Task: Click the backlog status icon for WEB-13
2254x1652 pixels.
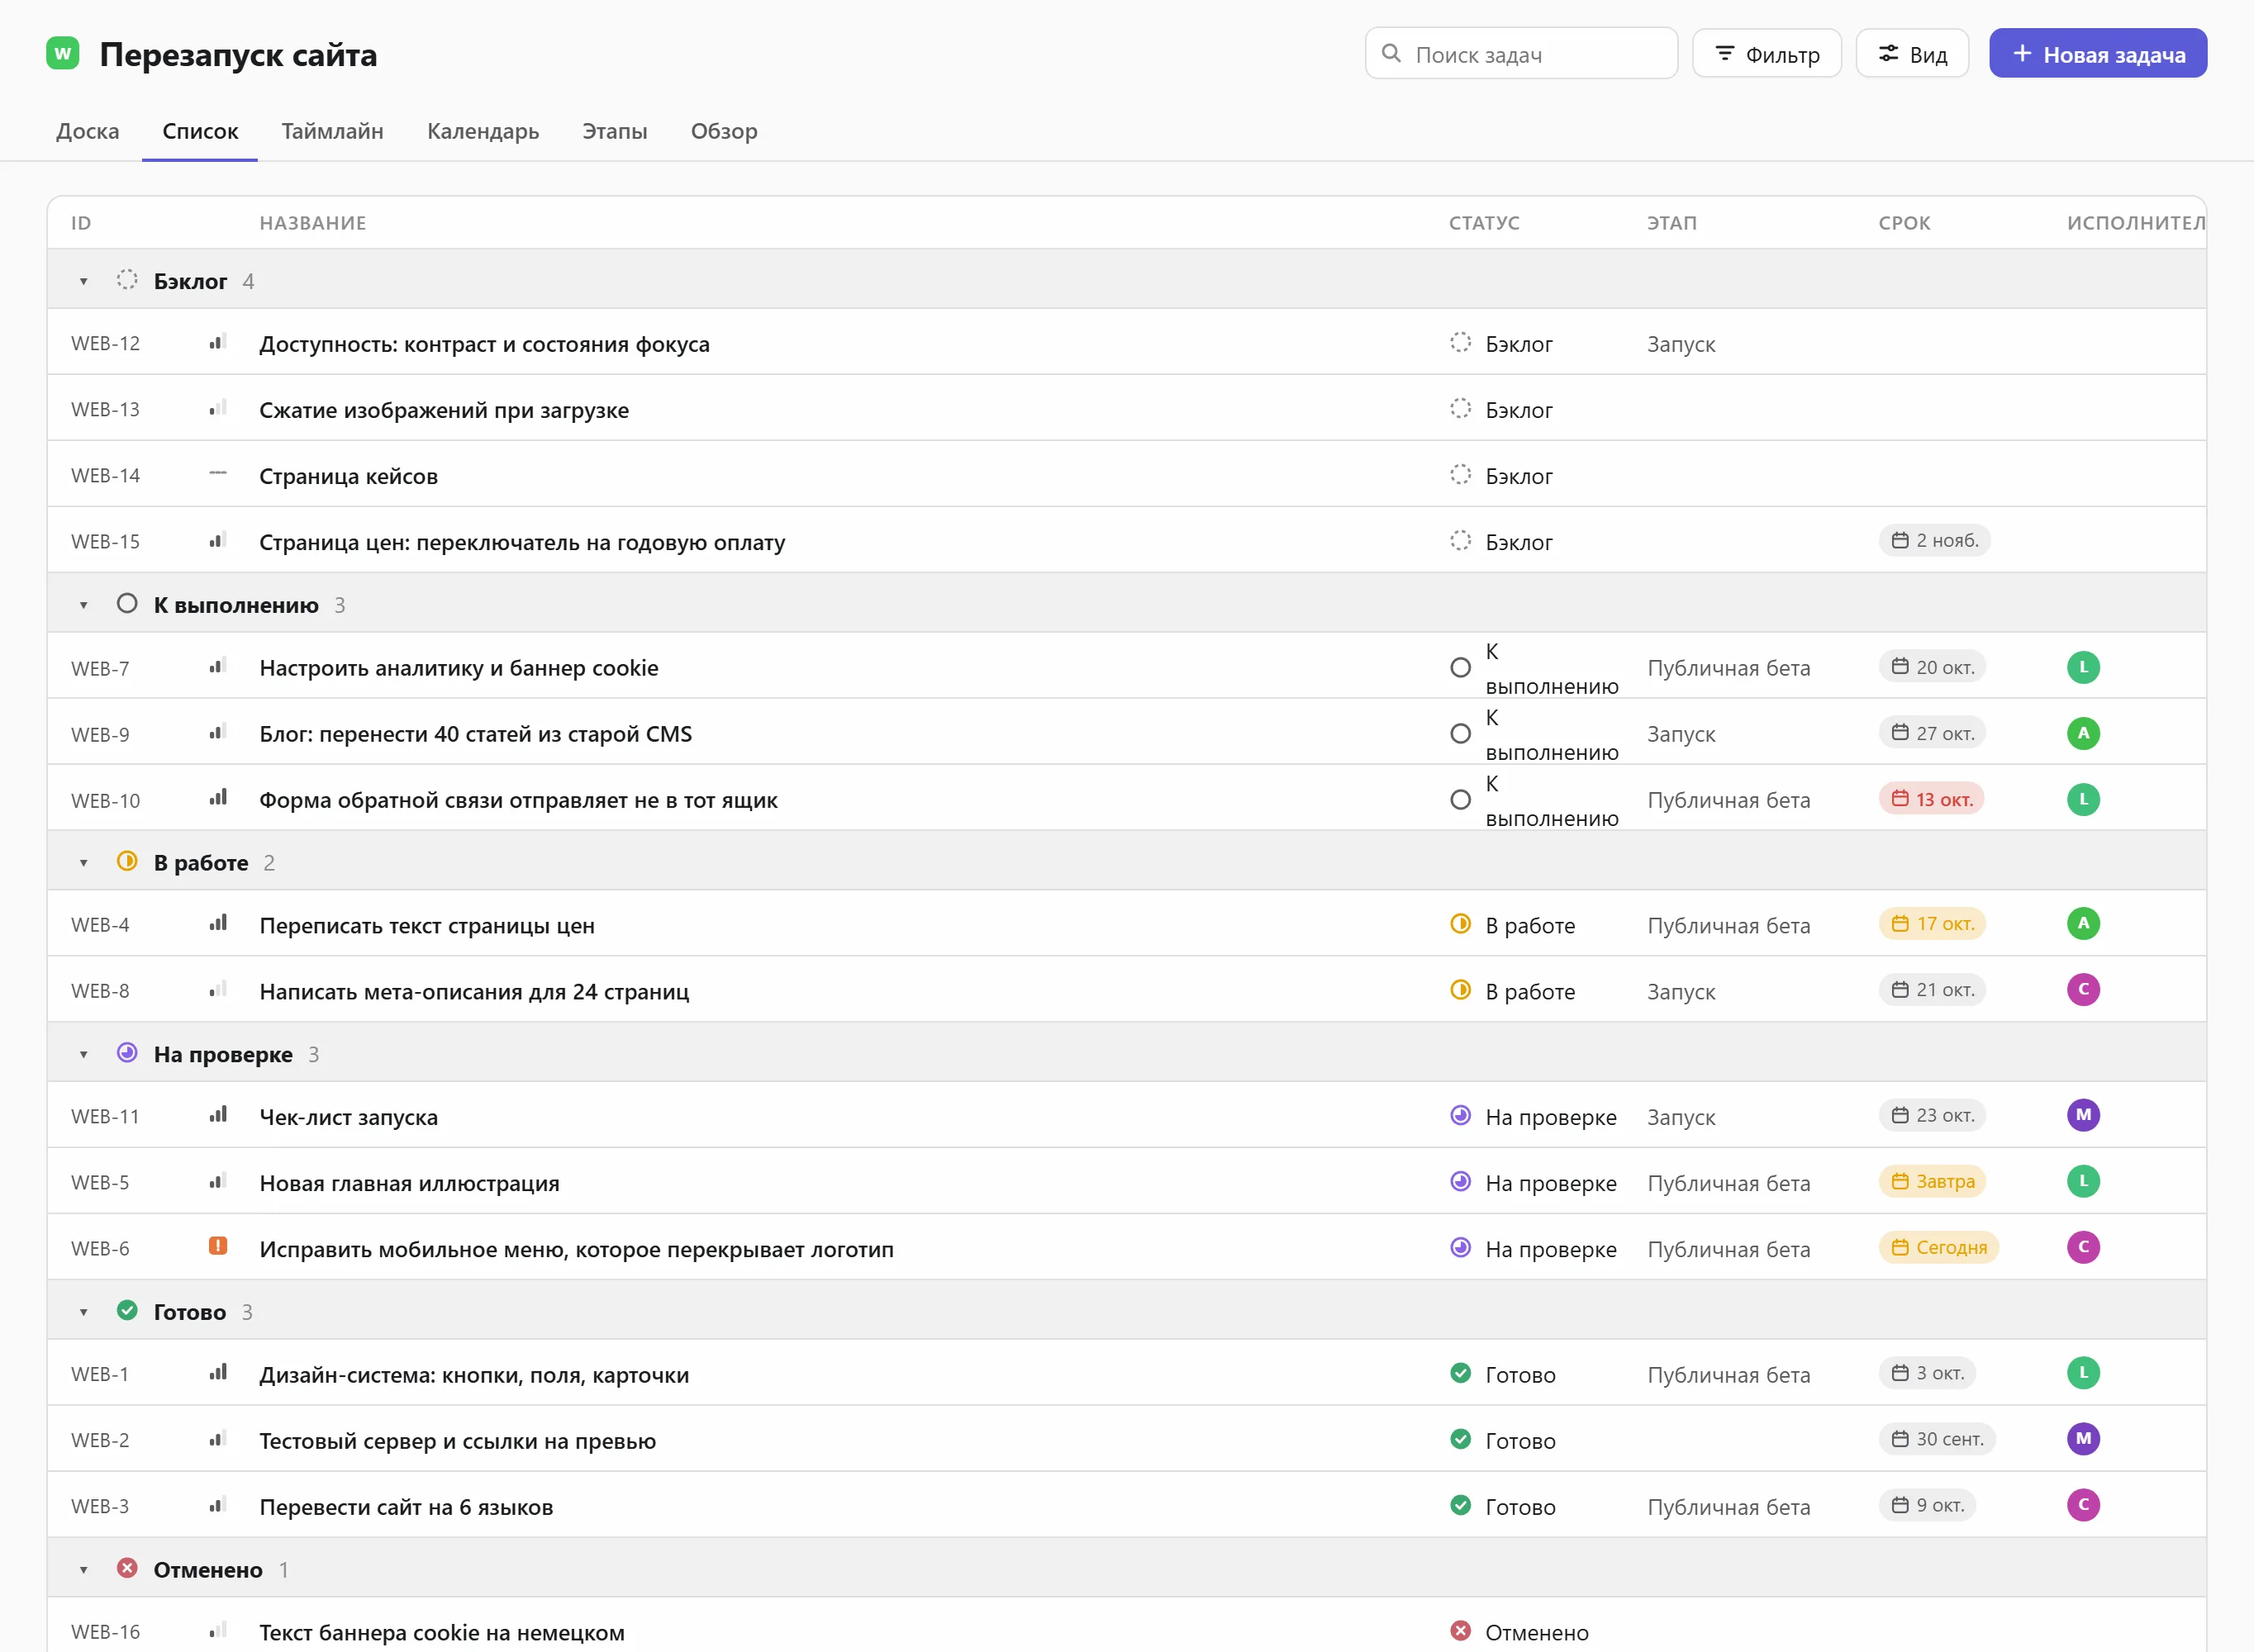Action: [1460, 408]
